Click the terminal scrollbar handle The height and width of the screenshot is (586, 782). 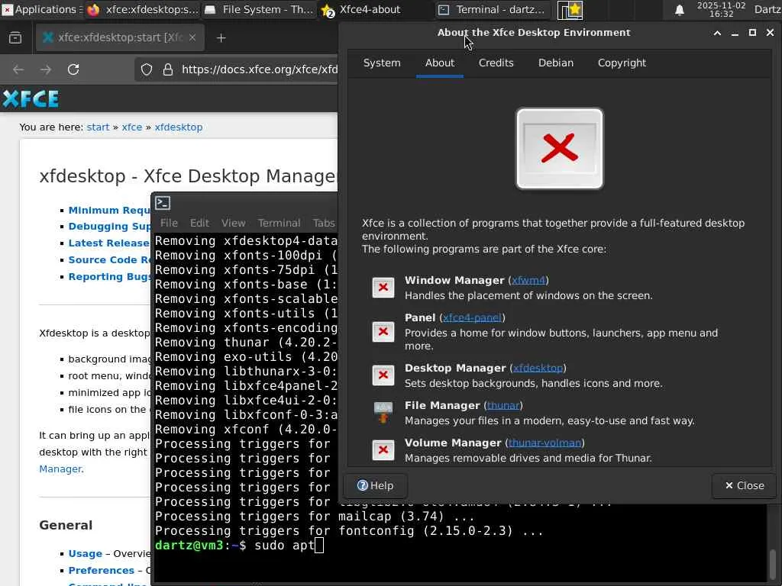click(x=772, y=565)
